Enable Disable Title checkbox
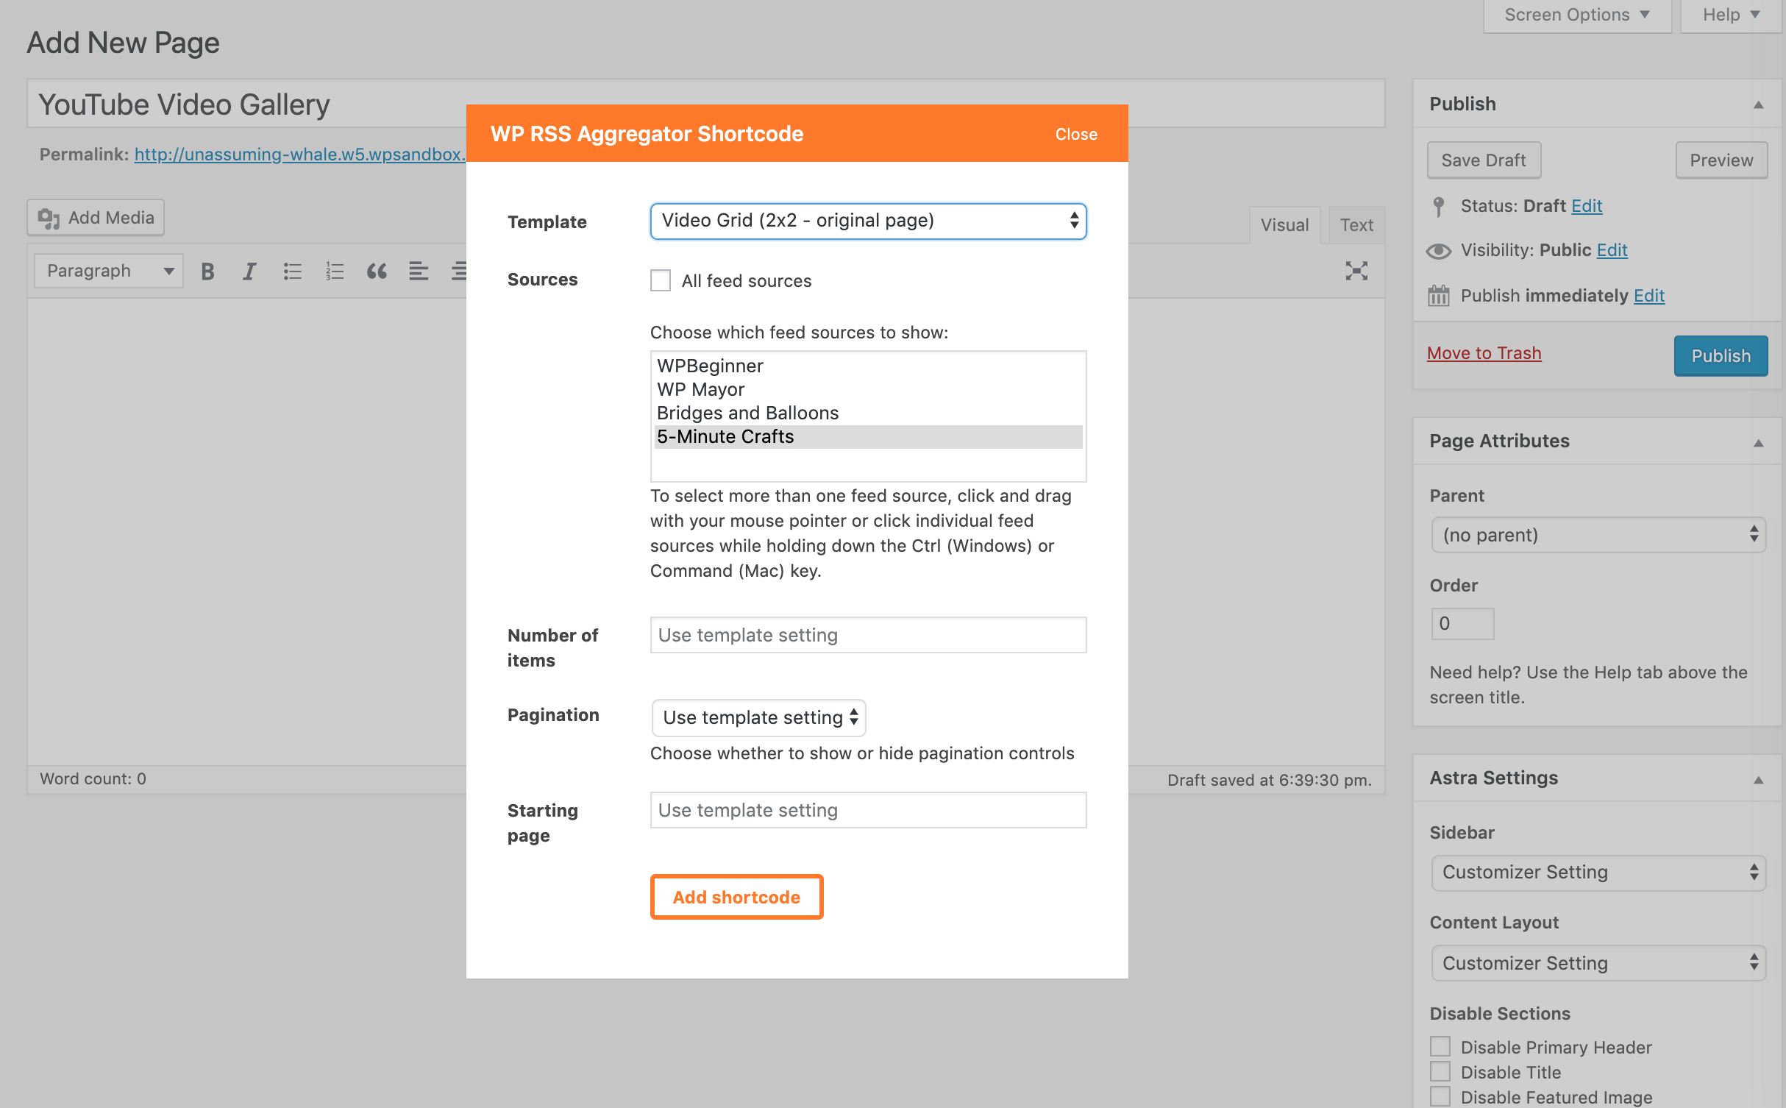 pos(1440,1071)
